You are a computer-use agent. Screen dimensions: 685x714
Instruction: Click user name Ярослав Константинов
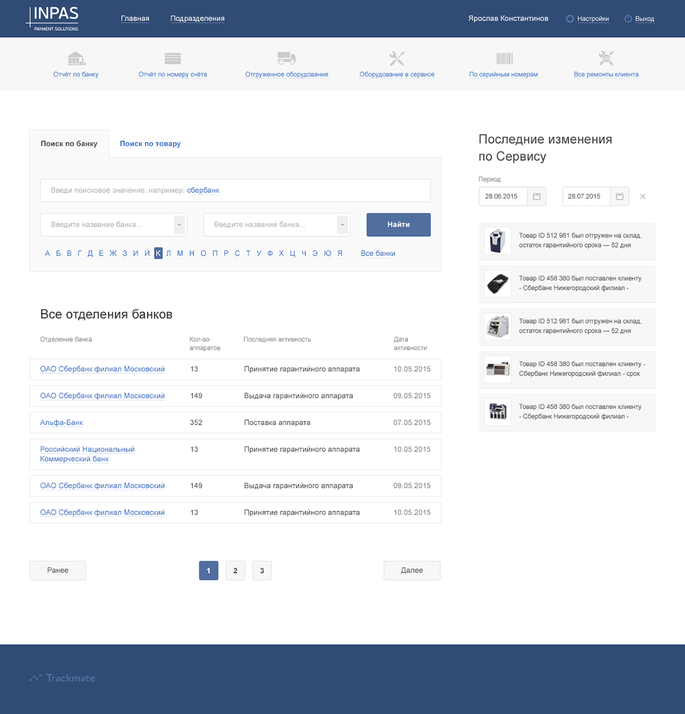click(508, 19)
